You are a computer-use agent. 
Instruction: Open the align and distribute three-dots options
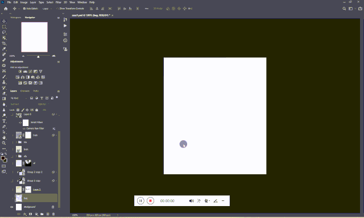[147, 9]
